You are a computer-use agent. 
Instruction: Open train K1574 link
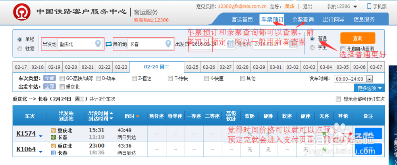[x=26, y=134]
